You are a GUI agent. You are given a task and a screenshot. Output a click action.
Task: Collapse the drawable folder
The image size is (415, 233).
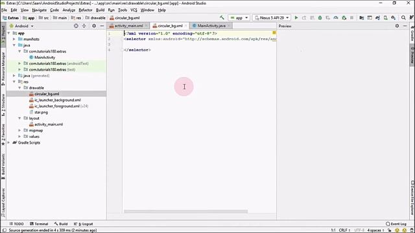pos(19,88)
